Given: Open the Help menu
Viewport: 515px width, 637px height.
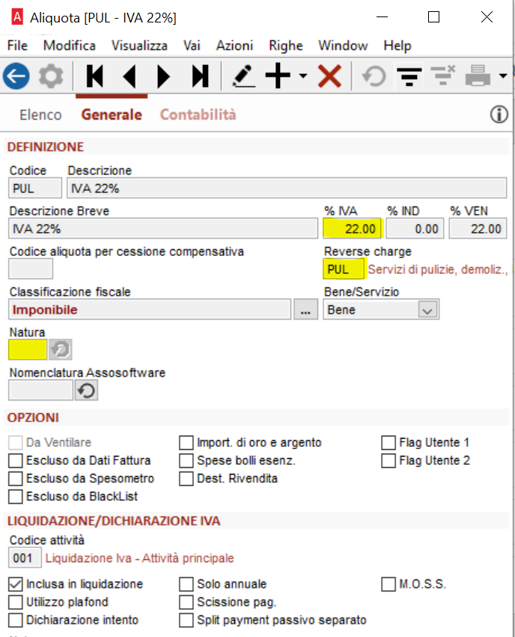Looking at the screenshot, I should (x=397, y=46).
